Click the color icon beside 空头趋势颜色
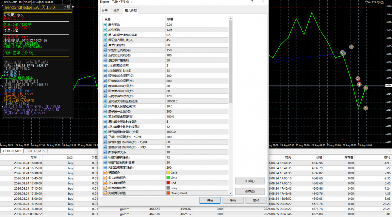Screen dimensions: 392x217 point(105,183)
